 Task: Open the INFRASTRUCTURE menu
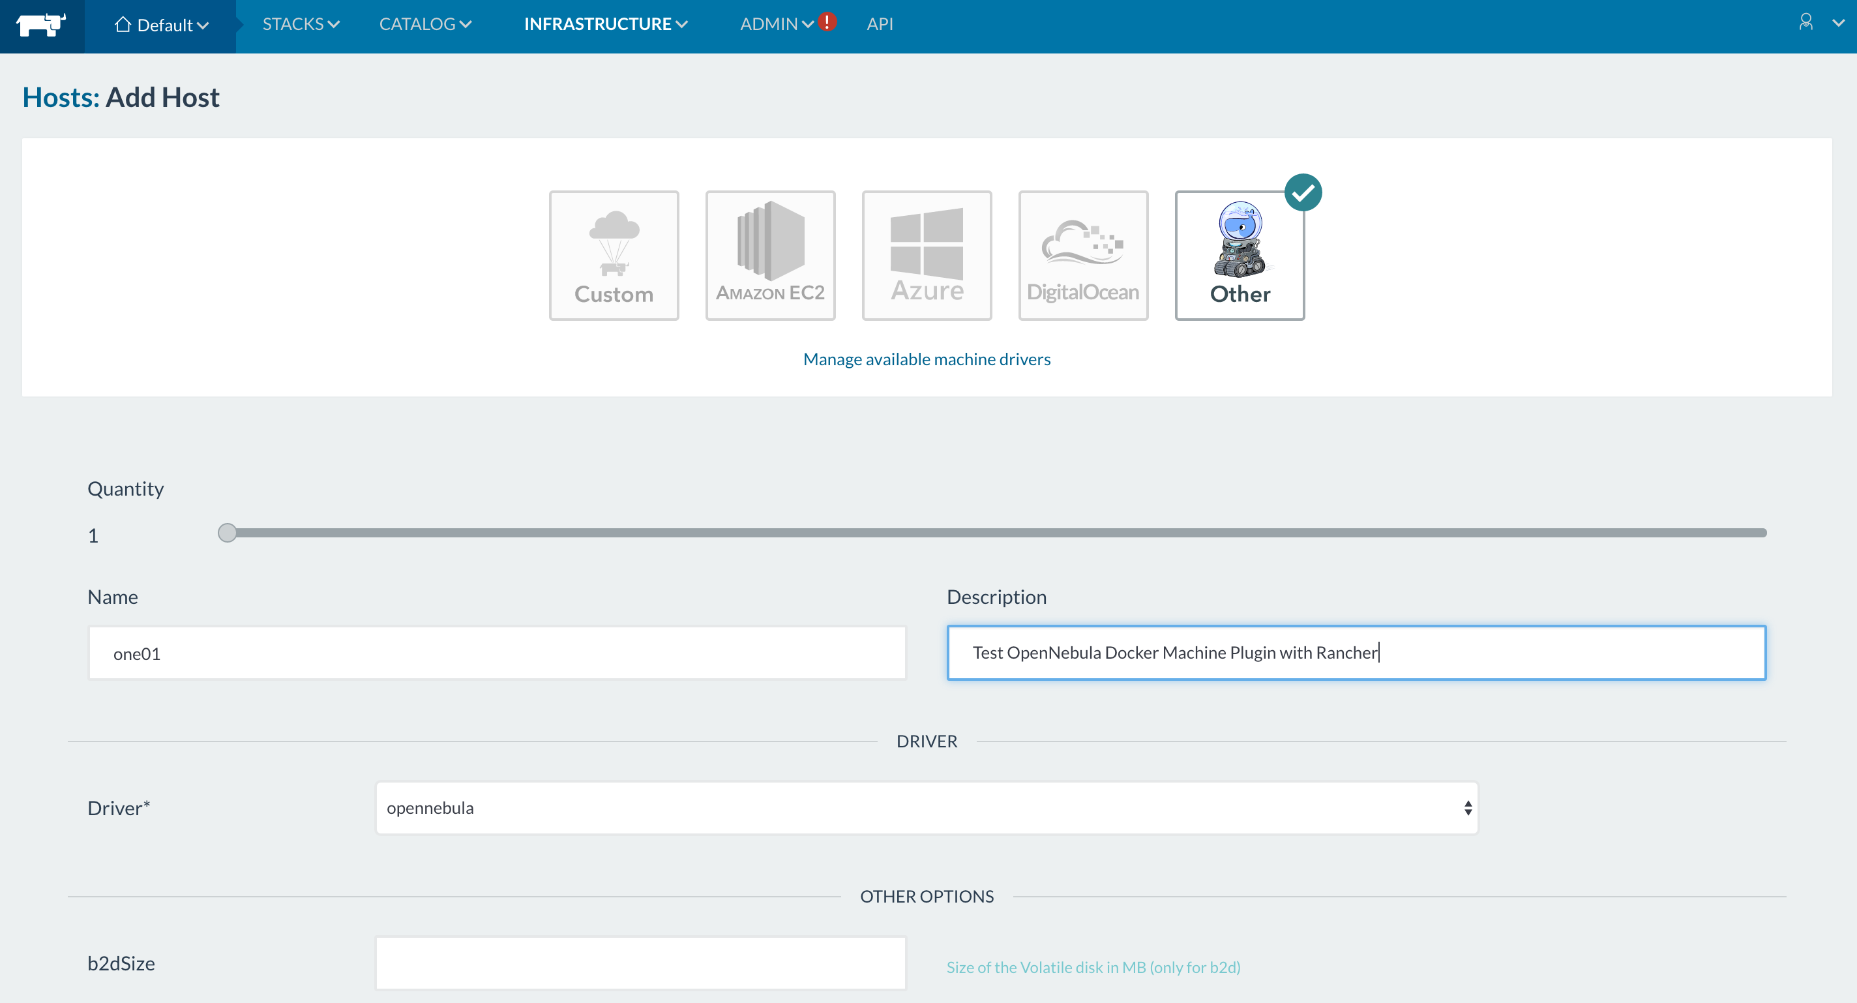click(606, 23)
